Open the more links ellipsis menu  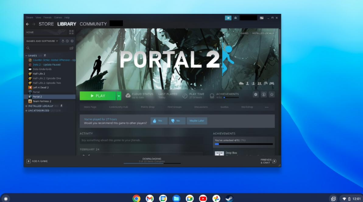click(x=267, y=107)
